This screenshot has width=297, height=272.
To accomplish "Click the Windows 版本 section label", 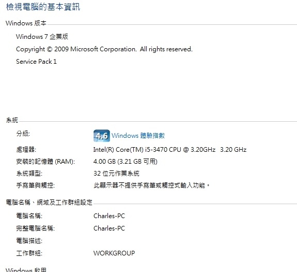I will click(x=26, y=23).
